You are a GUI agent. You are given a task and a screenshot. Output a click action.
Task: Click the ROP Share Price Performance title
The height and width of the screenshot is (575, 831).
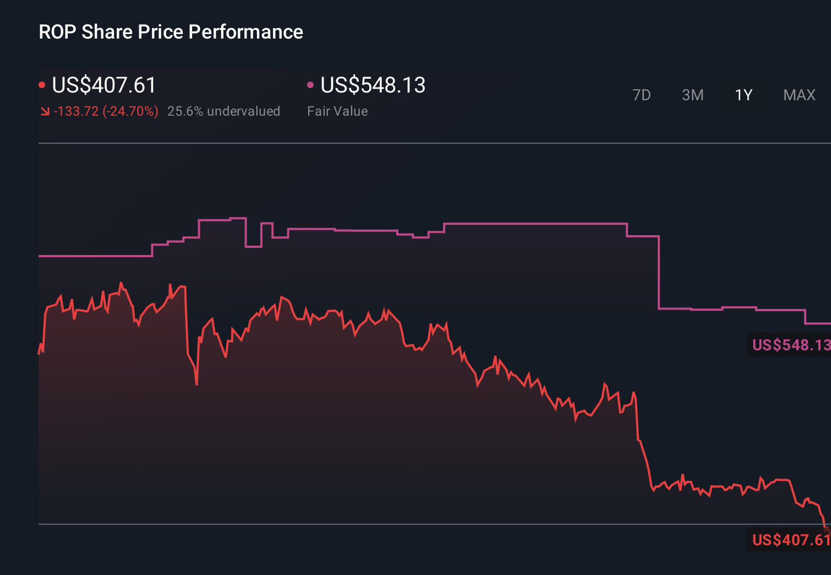point(171,32)
